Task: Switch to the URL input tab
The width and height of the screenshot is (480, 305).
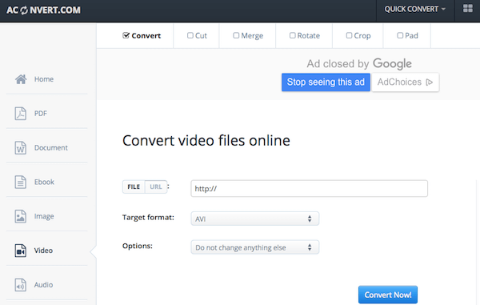Action: point(156,187)
